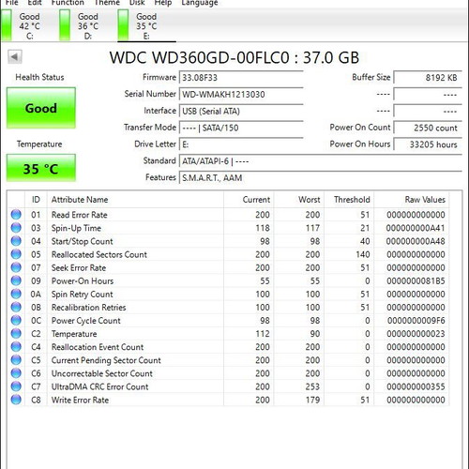Click the status circle for Power-On Hours
The width and height of the screenshot is (469, 469).
point(16,280)
